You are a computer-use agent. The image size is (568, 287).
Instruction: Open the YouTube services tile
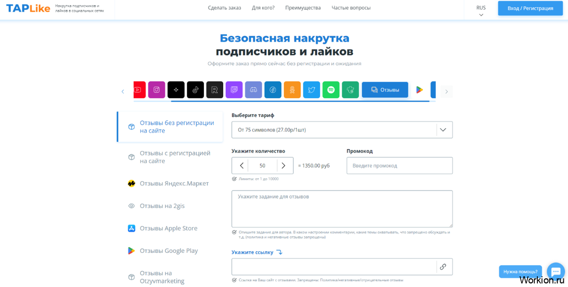(139, 90)
